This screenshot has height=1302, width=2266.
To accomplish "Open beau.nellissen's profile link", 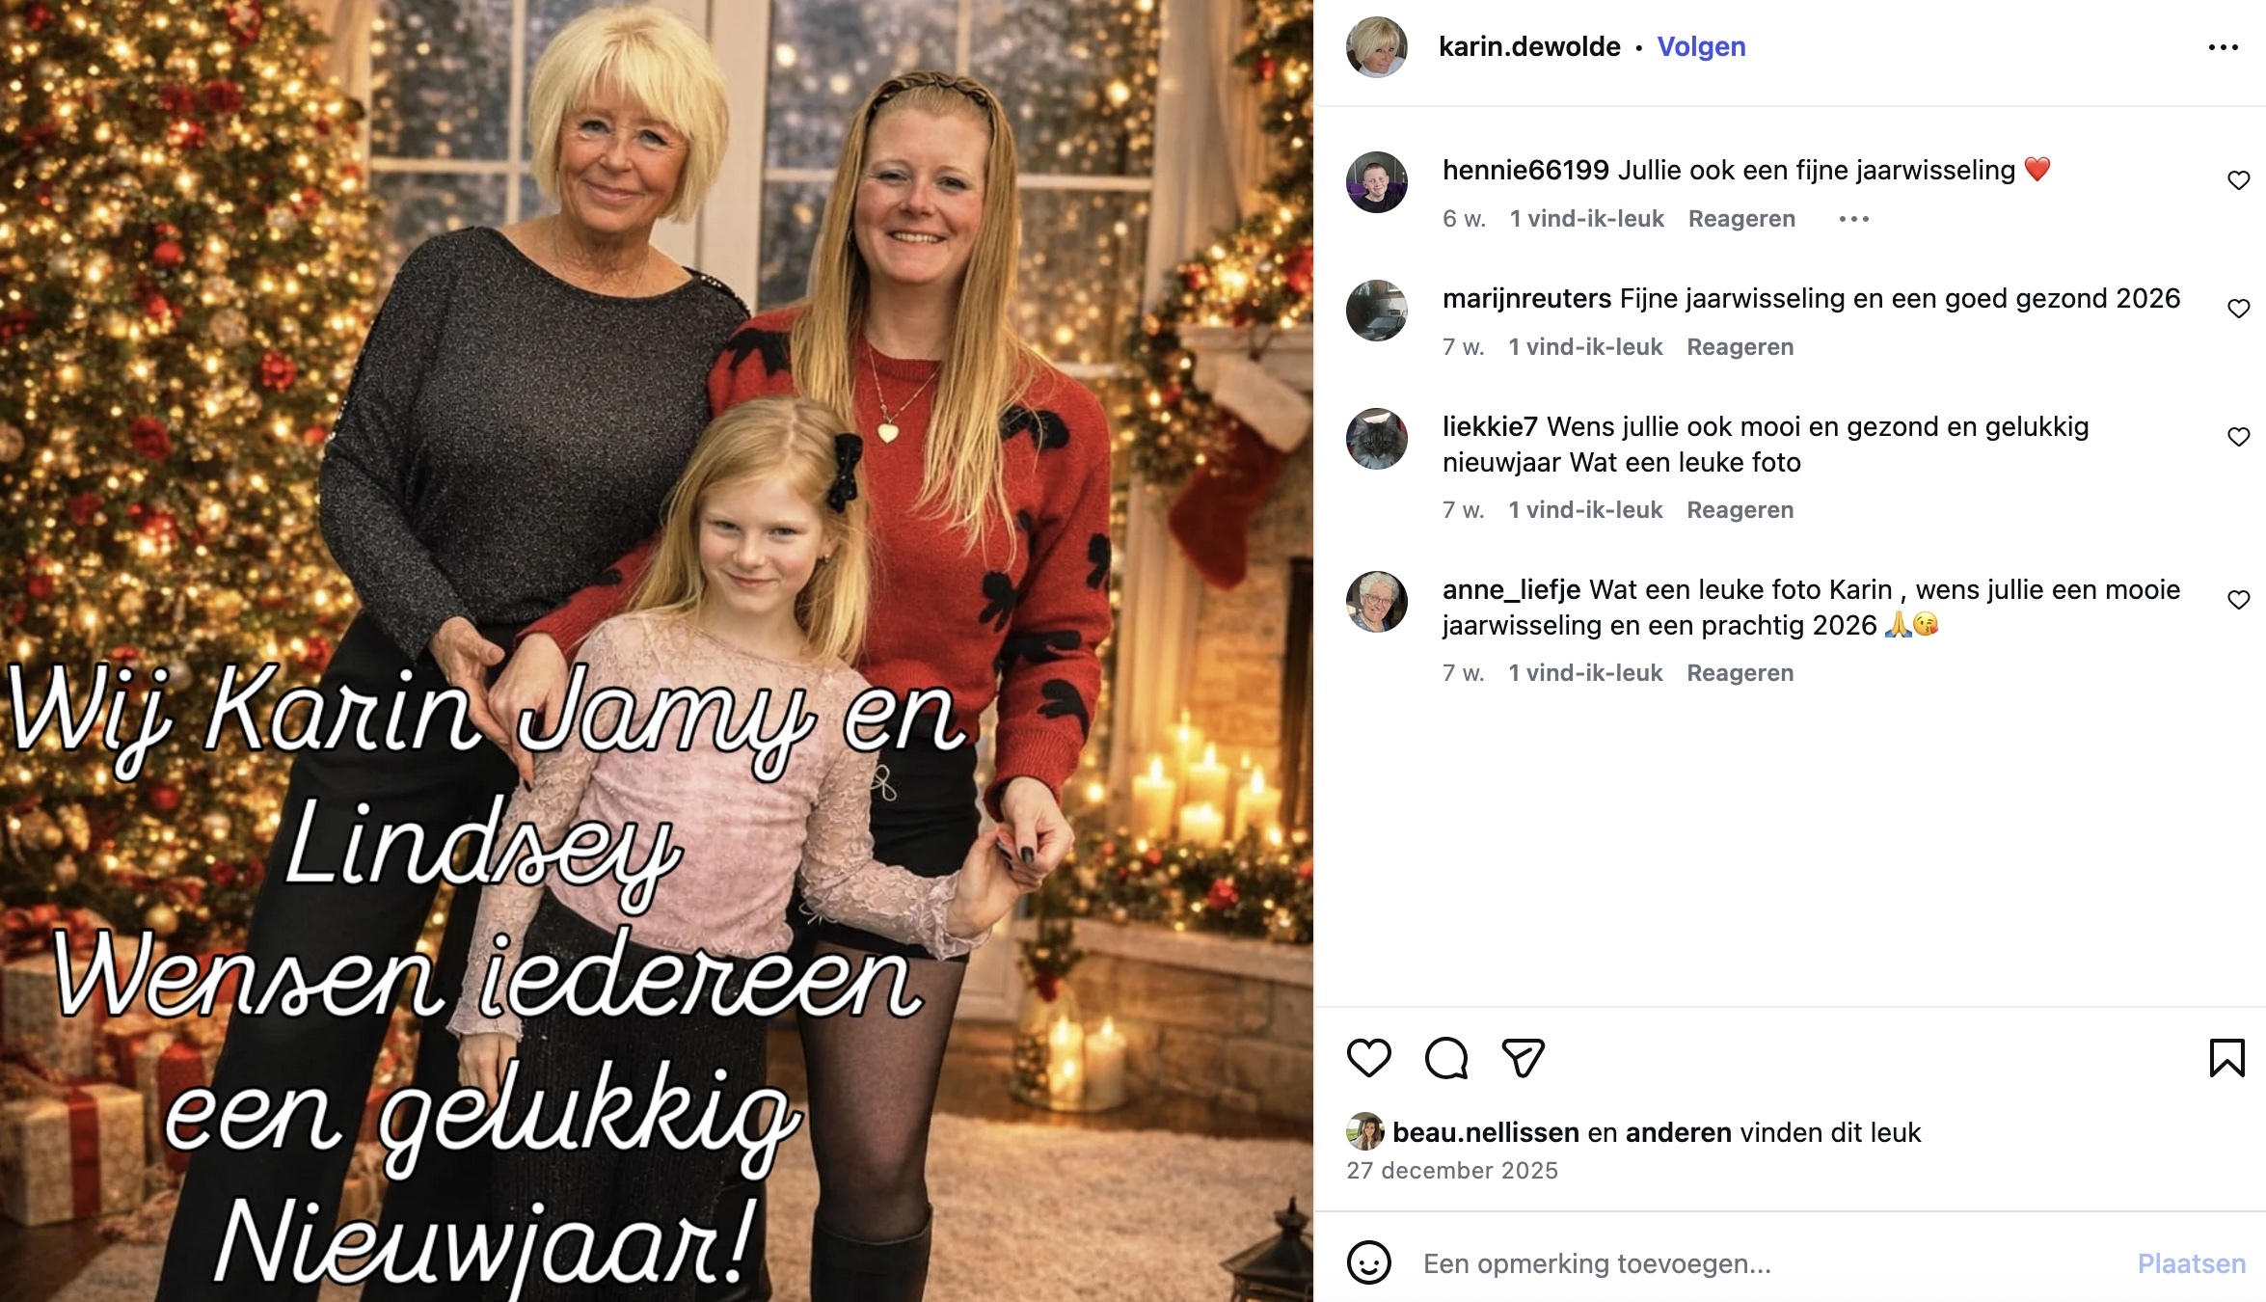I will (1486, 1132).
